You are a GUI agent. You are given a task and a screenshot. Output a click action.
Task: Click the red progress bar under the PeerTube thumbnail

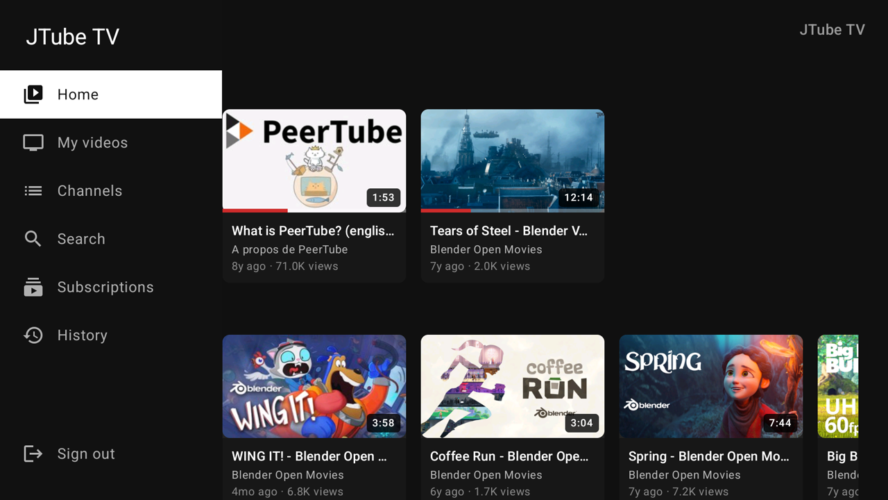(255, 210)
